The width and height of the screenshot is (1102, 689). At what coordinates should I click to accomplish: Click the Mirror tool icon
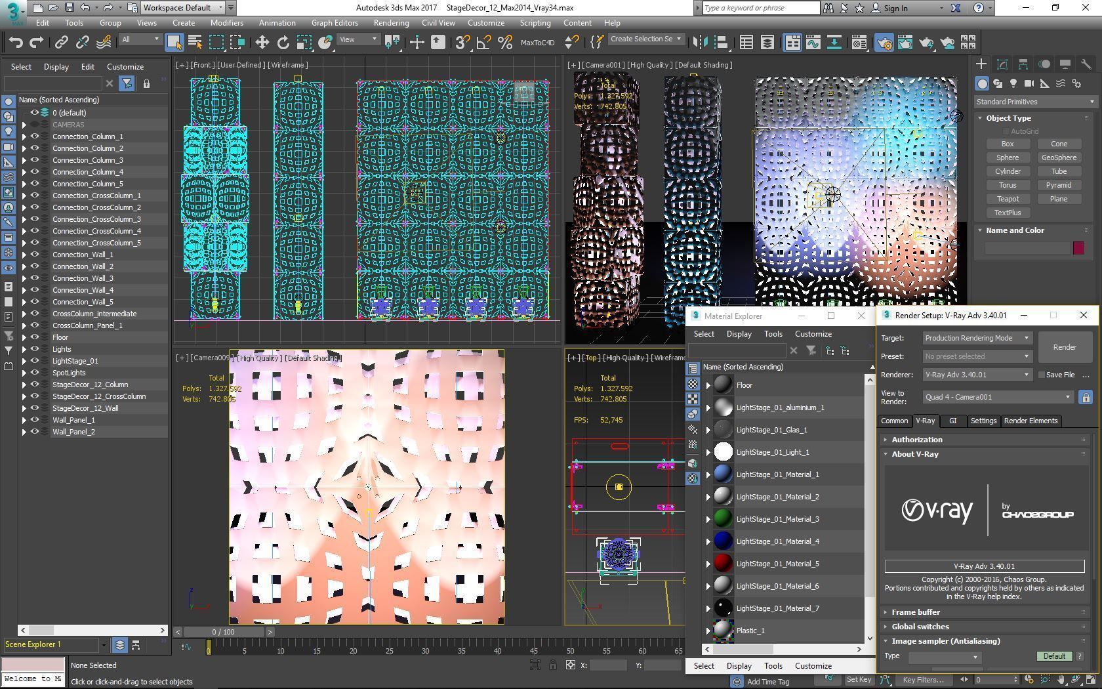click(700, 43)
